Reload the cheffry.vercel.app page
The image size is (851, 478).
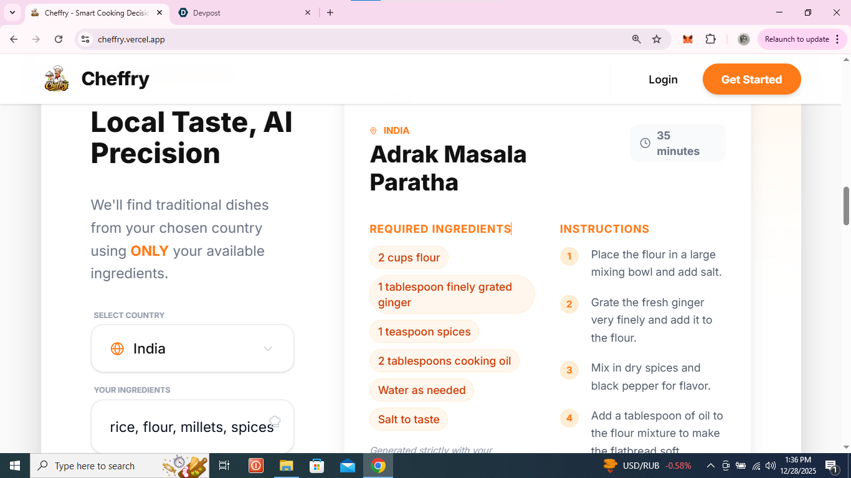coord(59,39)
